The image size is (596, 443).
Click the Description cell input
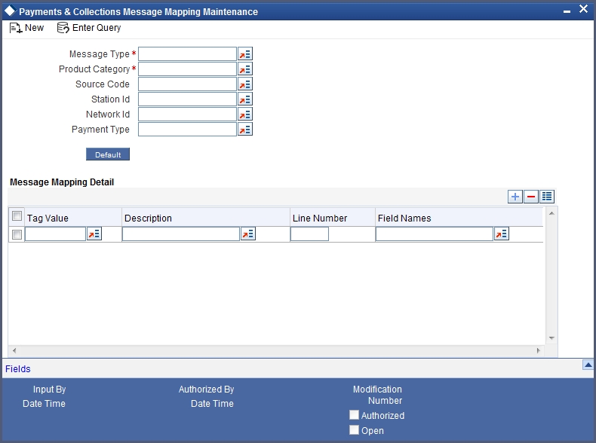pos(181,234)
